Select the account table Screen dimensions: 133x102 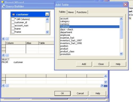point(90,19)
